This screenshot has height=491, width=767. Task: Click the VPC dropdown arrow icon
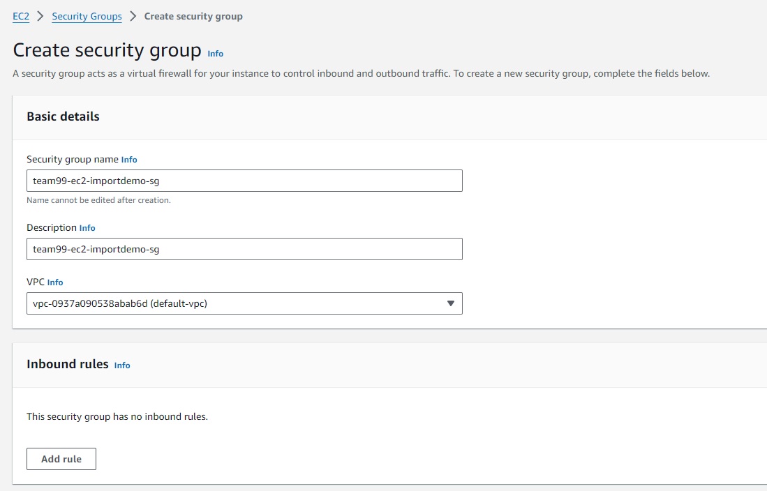pos(450,303)
